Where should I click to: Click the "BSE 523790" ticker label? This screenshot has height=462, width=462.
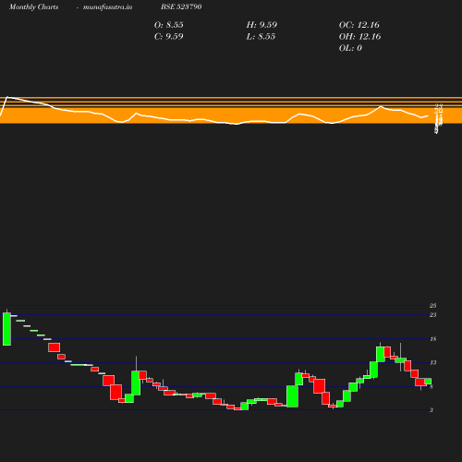click(181, 6)
